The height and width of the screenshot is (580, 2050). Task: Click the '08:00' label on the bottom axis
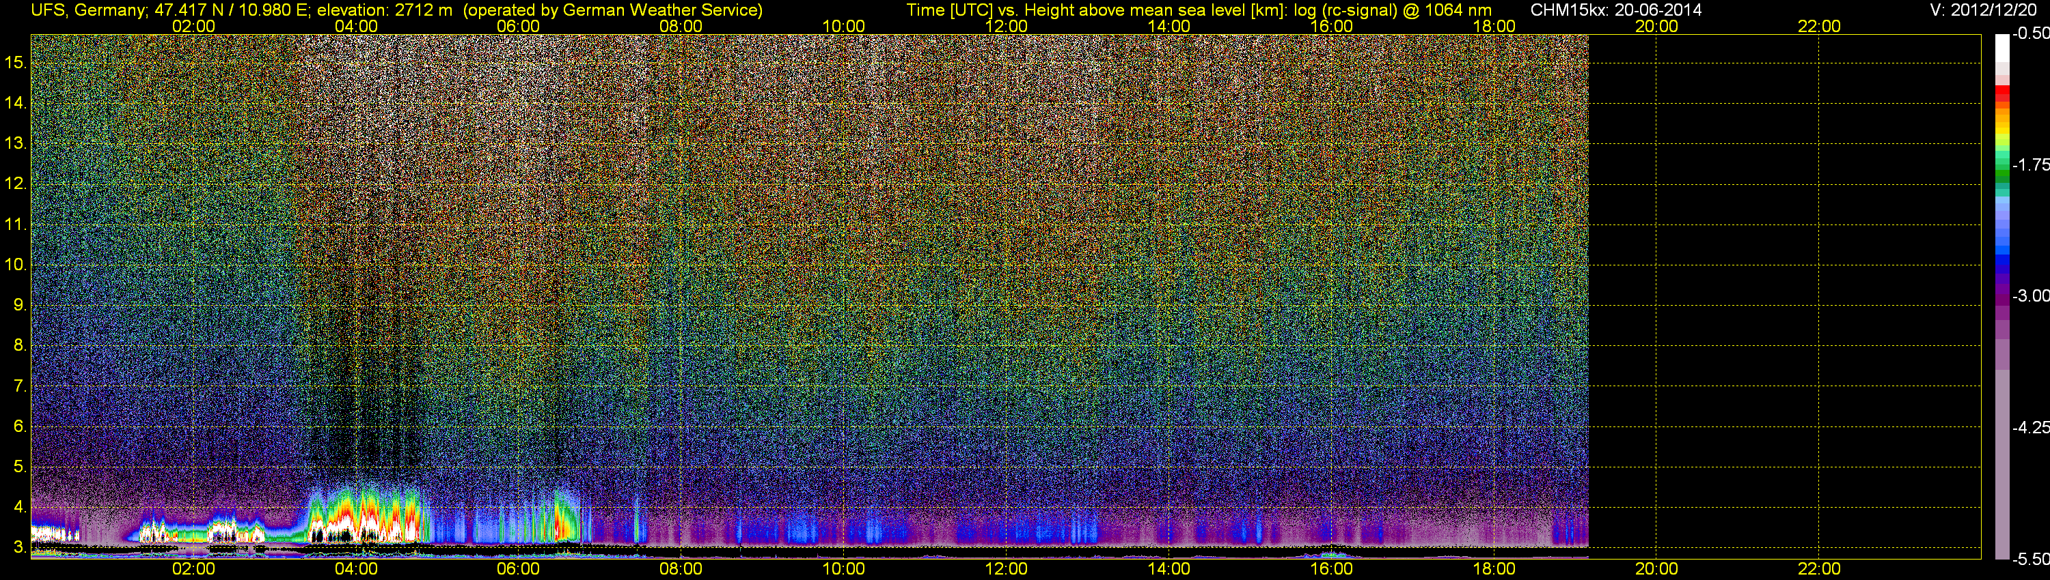pyautogui.click(x=681, y=569)
